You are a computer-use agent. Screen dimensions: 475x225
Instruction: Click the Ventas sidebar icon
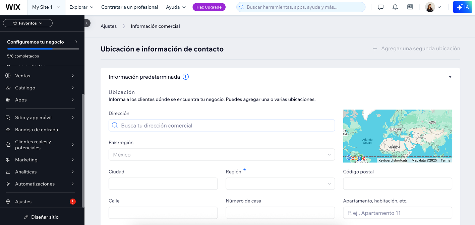[8, 76]
